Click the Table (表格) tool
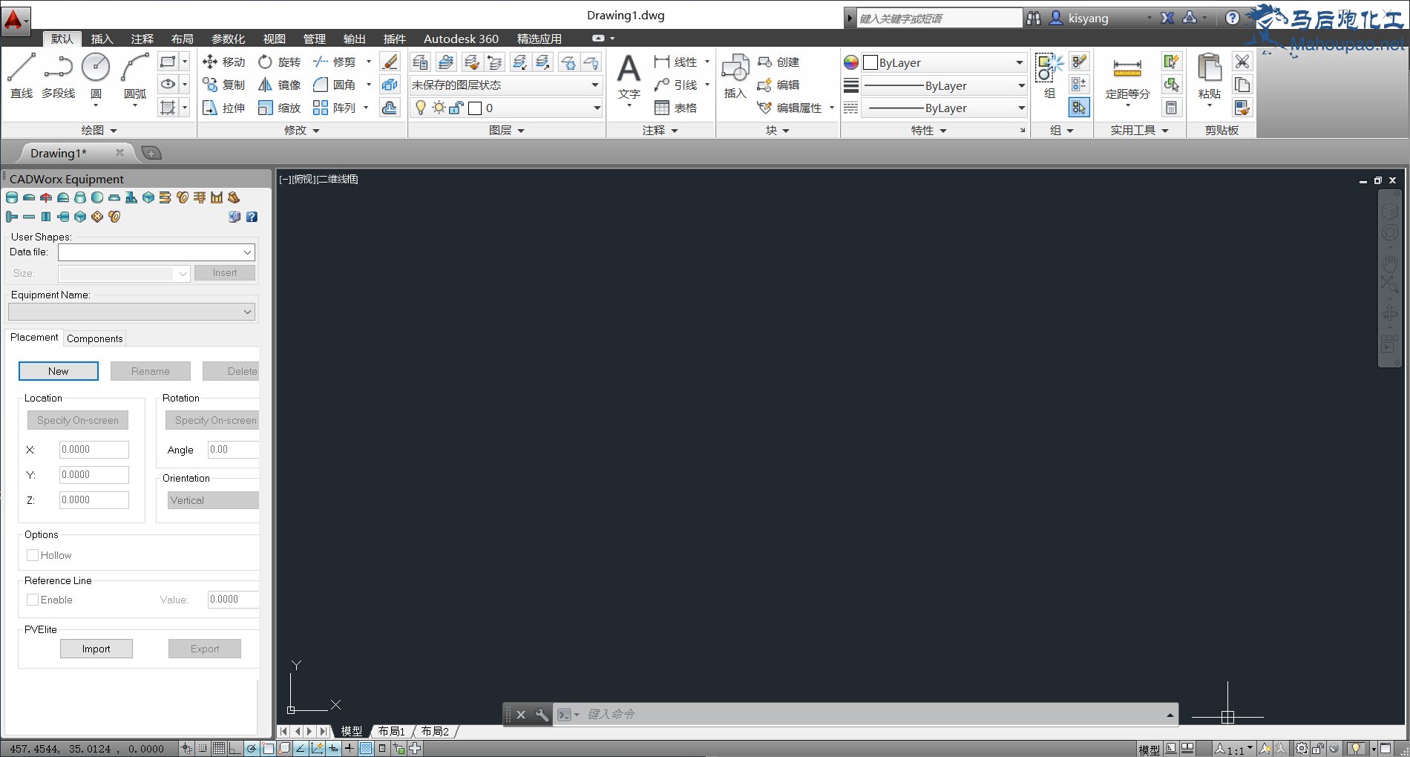The image size is (1410, 757). (676, 108)
